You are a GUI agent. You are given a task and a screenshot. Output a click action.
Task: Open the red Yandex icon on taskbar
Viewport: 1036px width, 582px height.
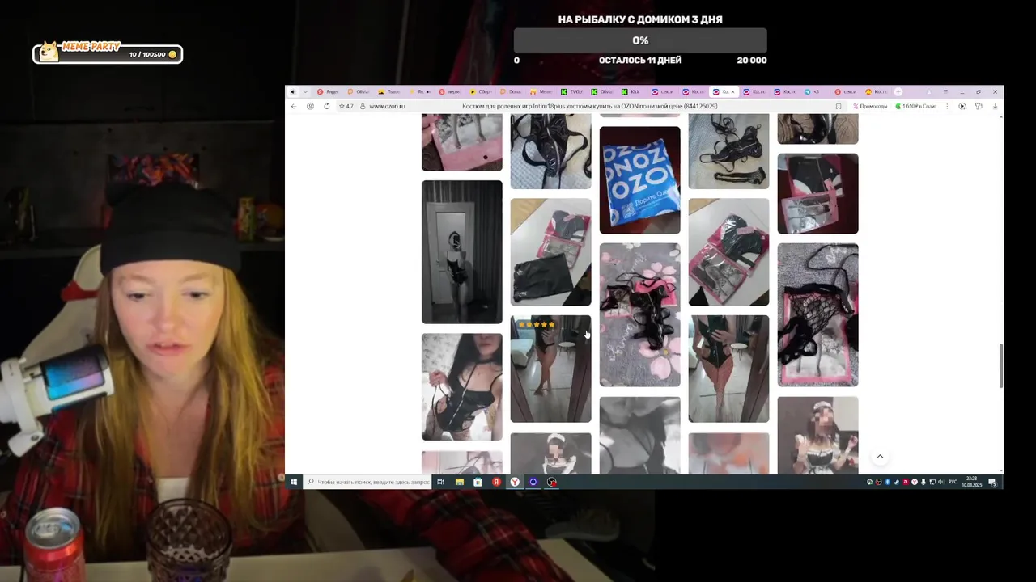tap(496, 482)
